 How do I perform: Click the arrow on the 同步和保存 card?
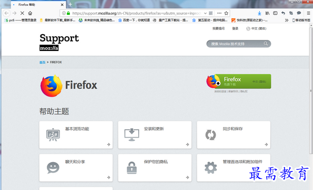click(266, 144)
